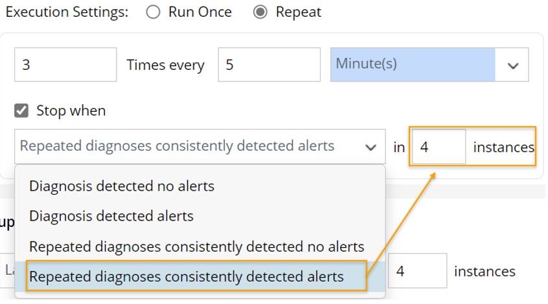
Task: Click the chevron beside Minute(s)
Action: click(513, 65)
